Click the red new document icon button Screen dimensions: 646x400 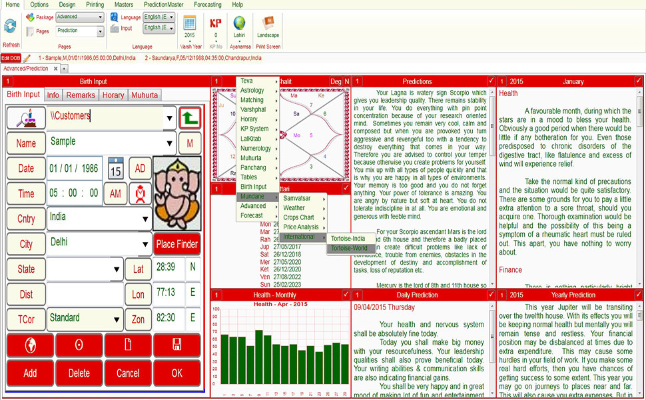pos(128,345)
